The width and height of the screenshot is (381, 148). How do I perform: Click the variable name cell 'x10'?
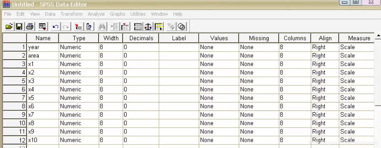click(x=43, y=140)
